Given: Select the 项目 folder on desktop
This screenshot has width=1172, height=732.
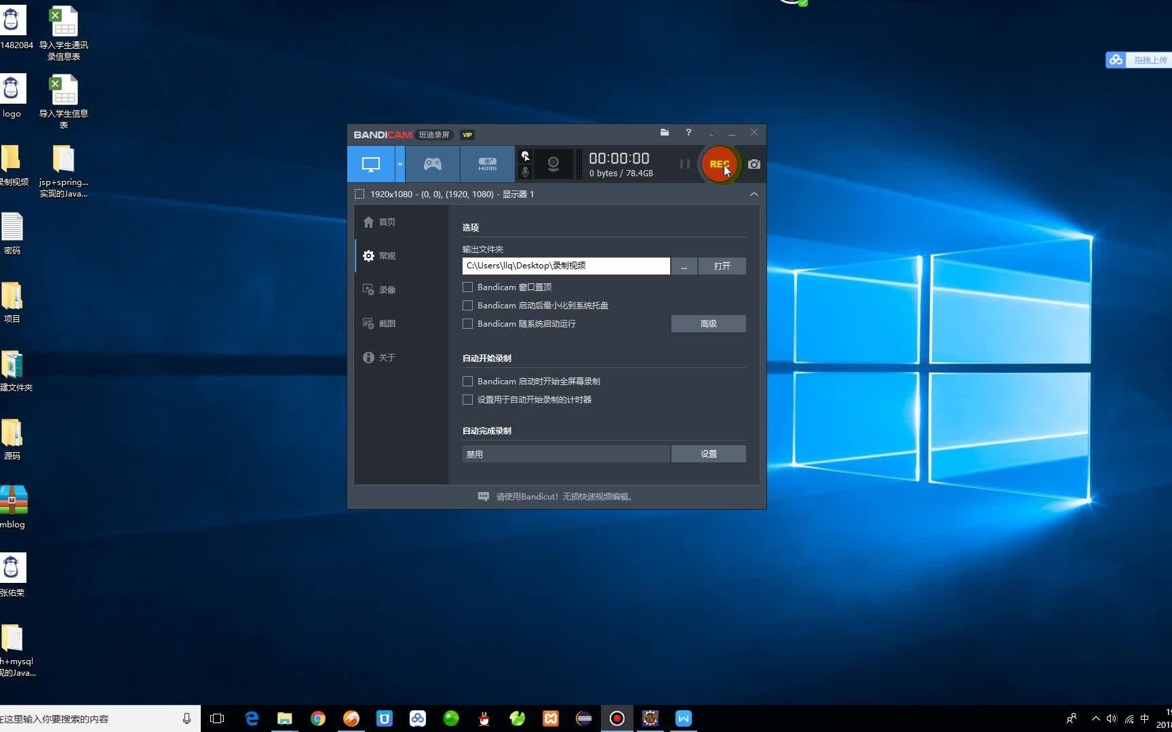Looking at the screenshot, I should pyautogui.click(x=12, y=302).
